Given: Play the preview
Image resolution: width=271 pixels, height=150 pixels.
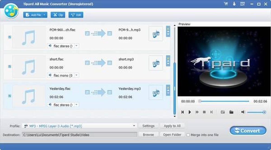Looking at the screenshot, I should pyautogui.click(x=190, y=112).
